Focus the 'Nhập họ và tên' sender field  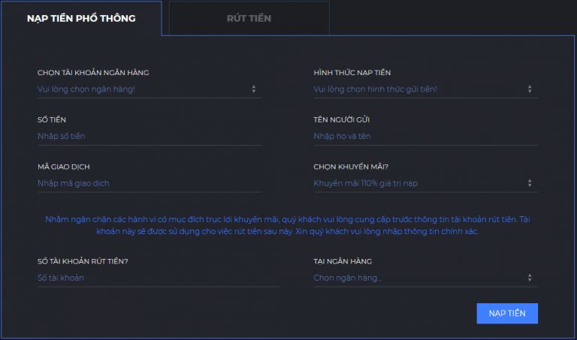click(x=425, y=136)
